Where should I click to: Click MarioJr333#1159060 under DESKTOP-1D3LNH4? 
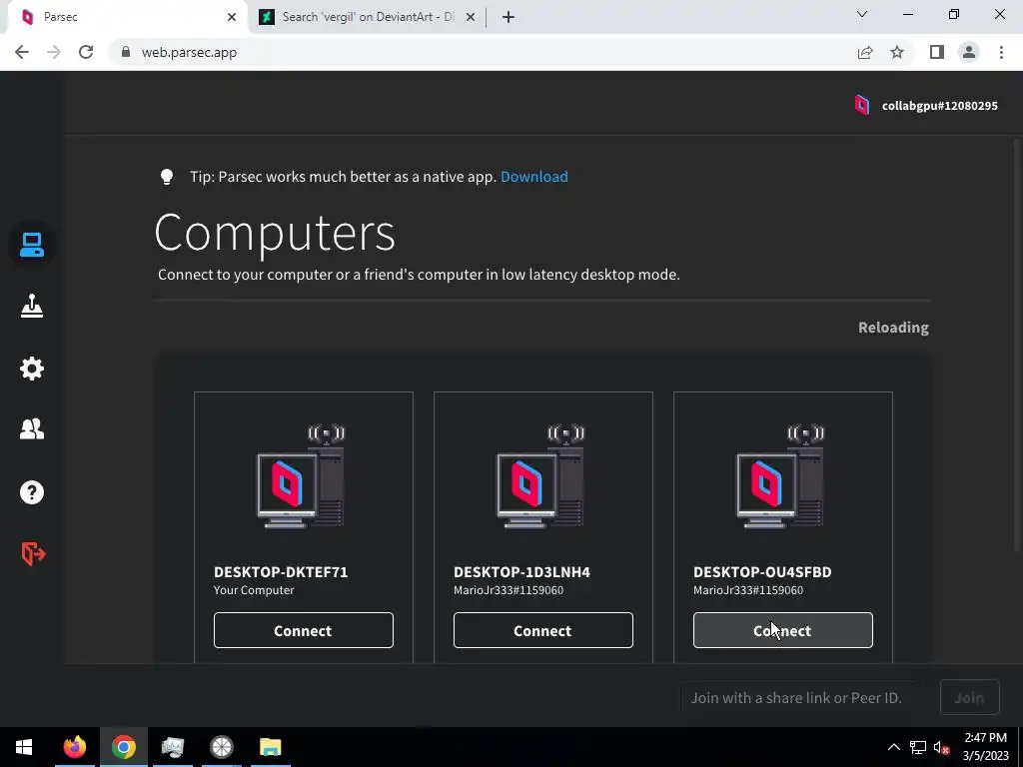coord(509,590)
